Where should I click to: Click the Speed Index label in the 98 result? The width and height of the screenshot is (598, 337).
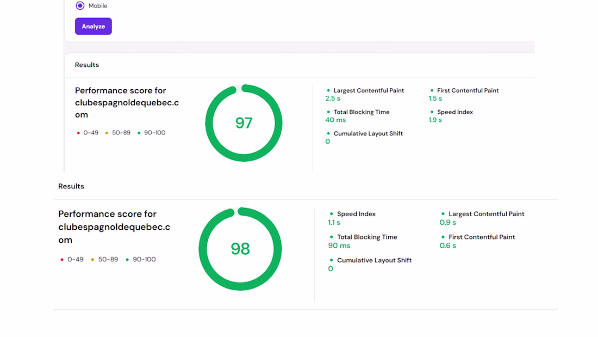pyautogui.click(x=356, y=214)
